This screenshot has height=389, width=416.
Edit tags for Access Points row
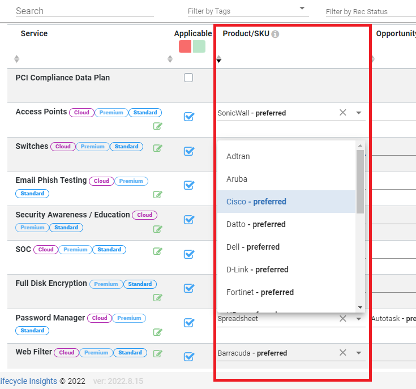click(157, 126)
